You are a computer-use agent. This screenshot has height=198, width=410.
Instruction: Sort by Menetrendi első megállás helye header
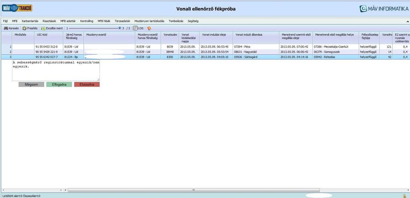coord(336,38)
